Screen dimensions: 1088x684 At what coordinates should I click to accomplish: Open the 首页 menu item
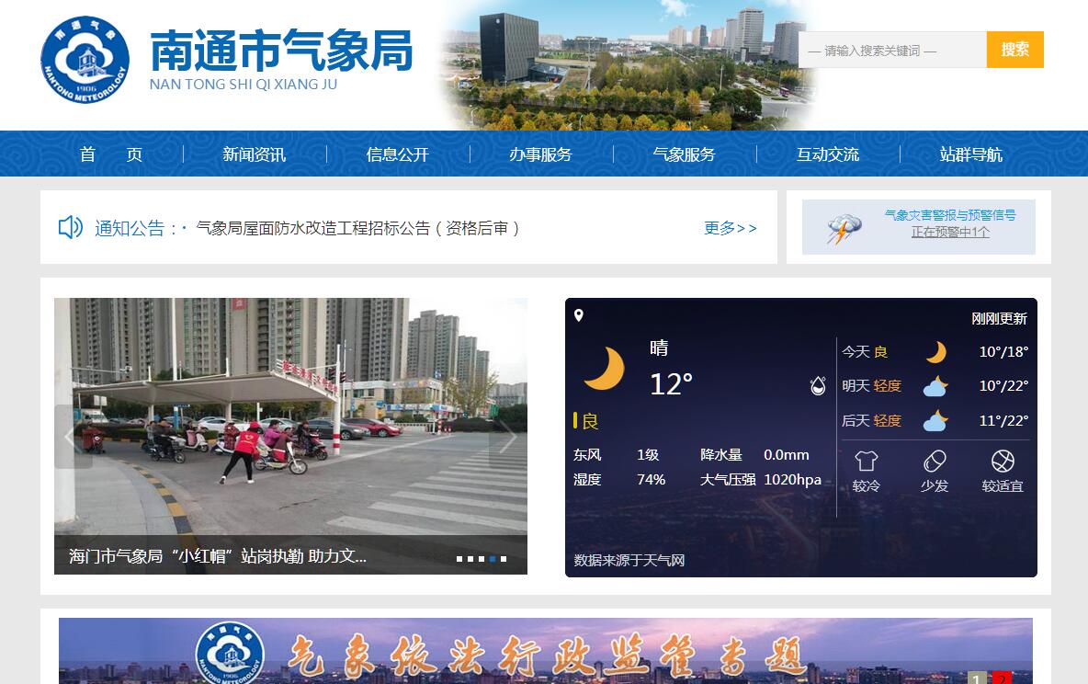(111, 154)
